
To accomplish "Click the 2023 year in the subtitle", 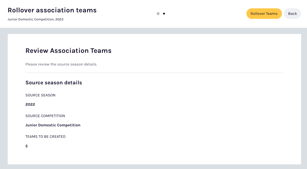I will (x=60, y=19).
